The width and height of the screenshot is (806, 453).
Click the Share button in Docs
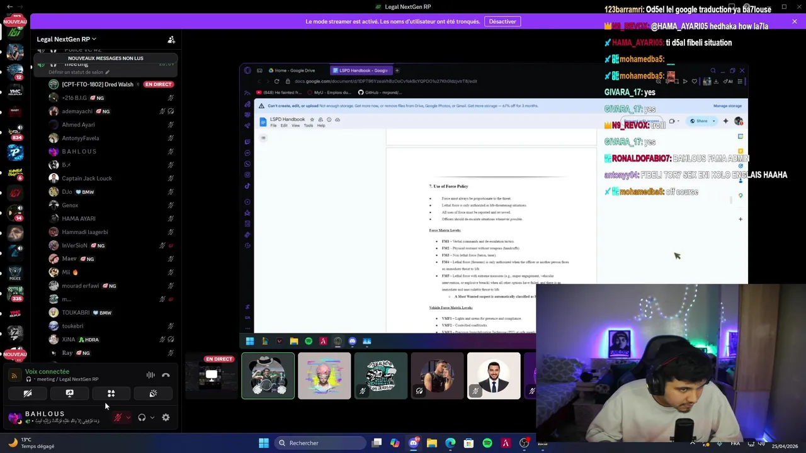click(699, 121)
